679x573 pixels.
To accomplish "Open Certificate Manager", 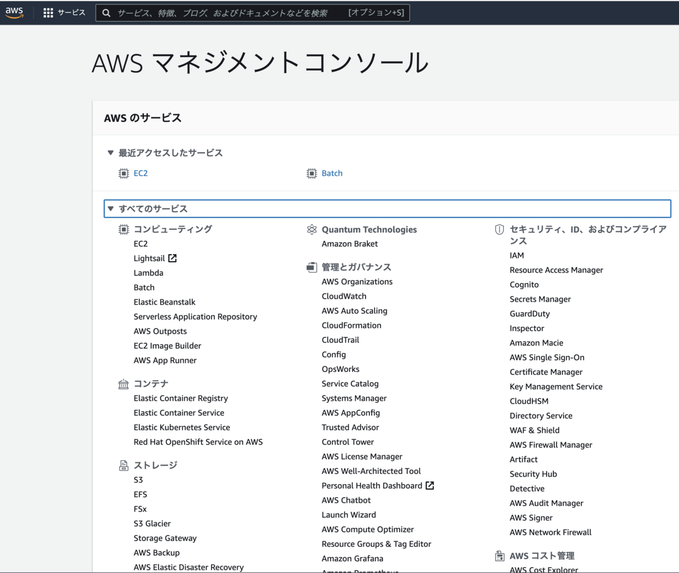I will (x=546, y=372).
